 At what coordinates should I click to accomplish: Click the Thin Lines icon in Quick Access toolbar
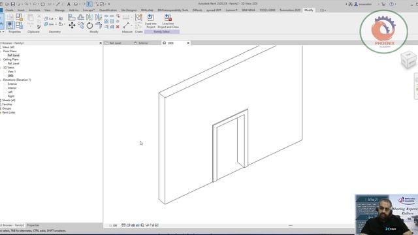point(89,5)
